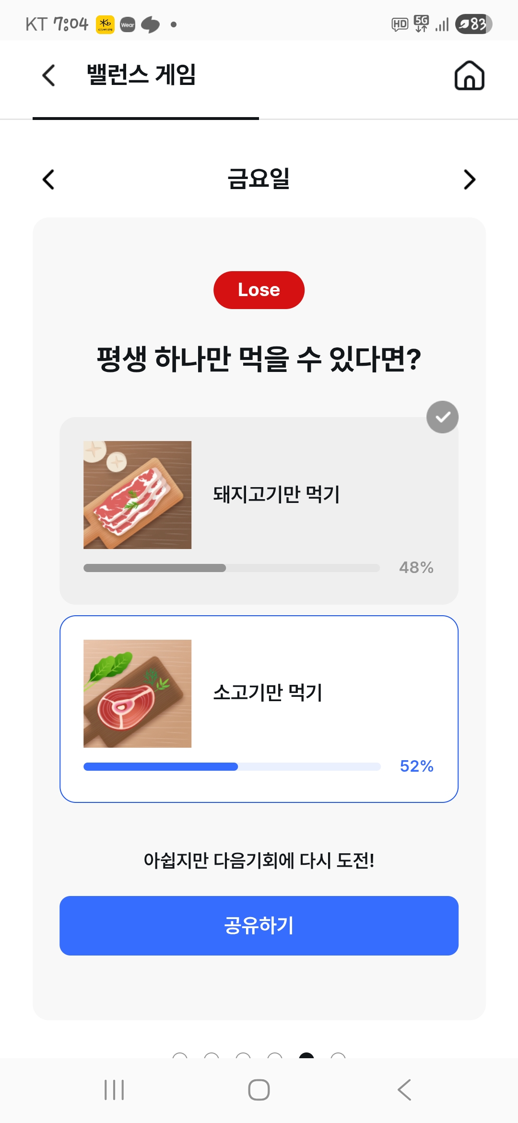
Task: Select the 소고기만 먹기 option card
Action: (259, 708)
